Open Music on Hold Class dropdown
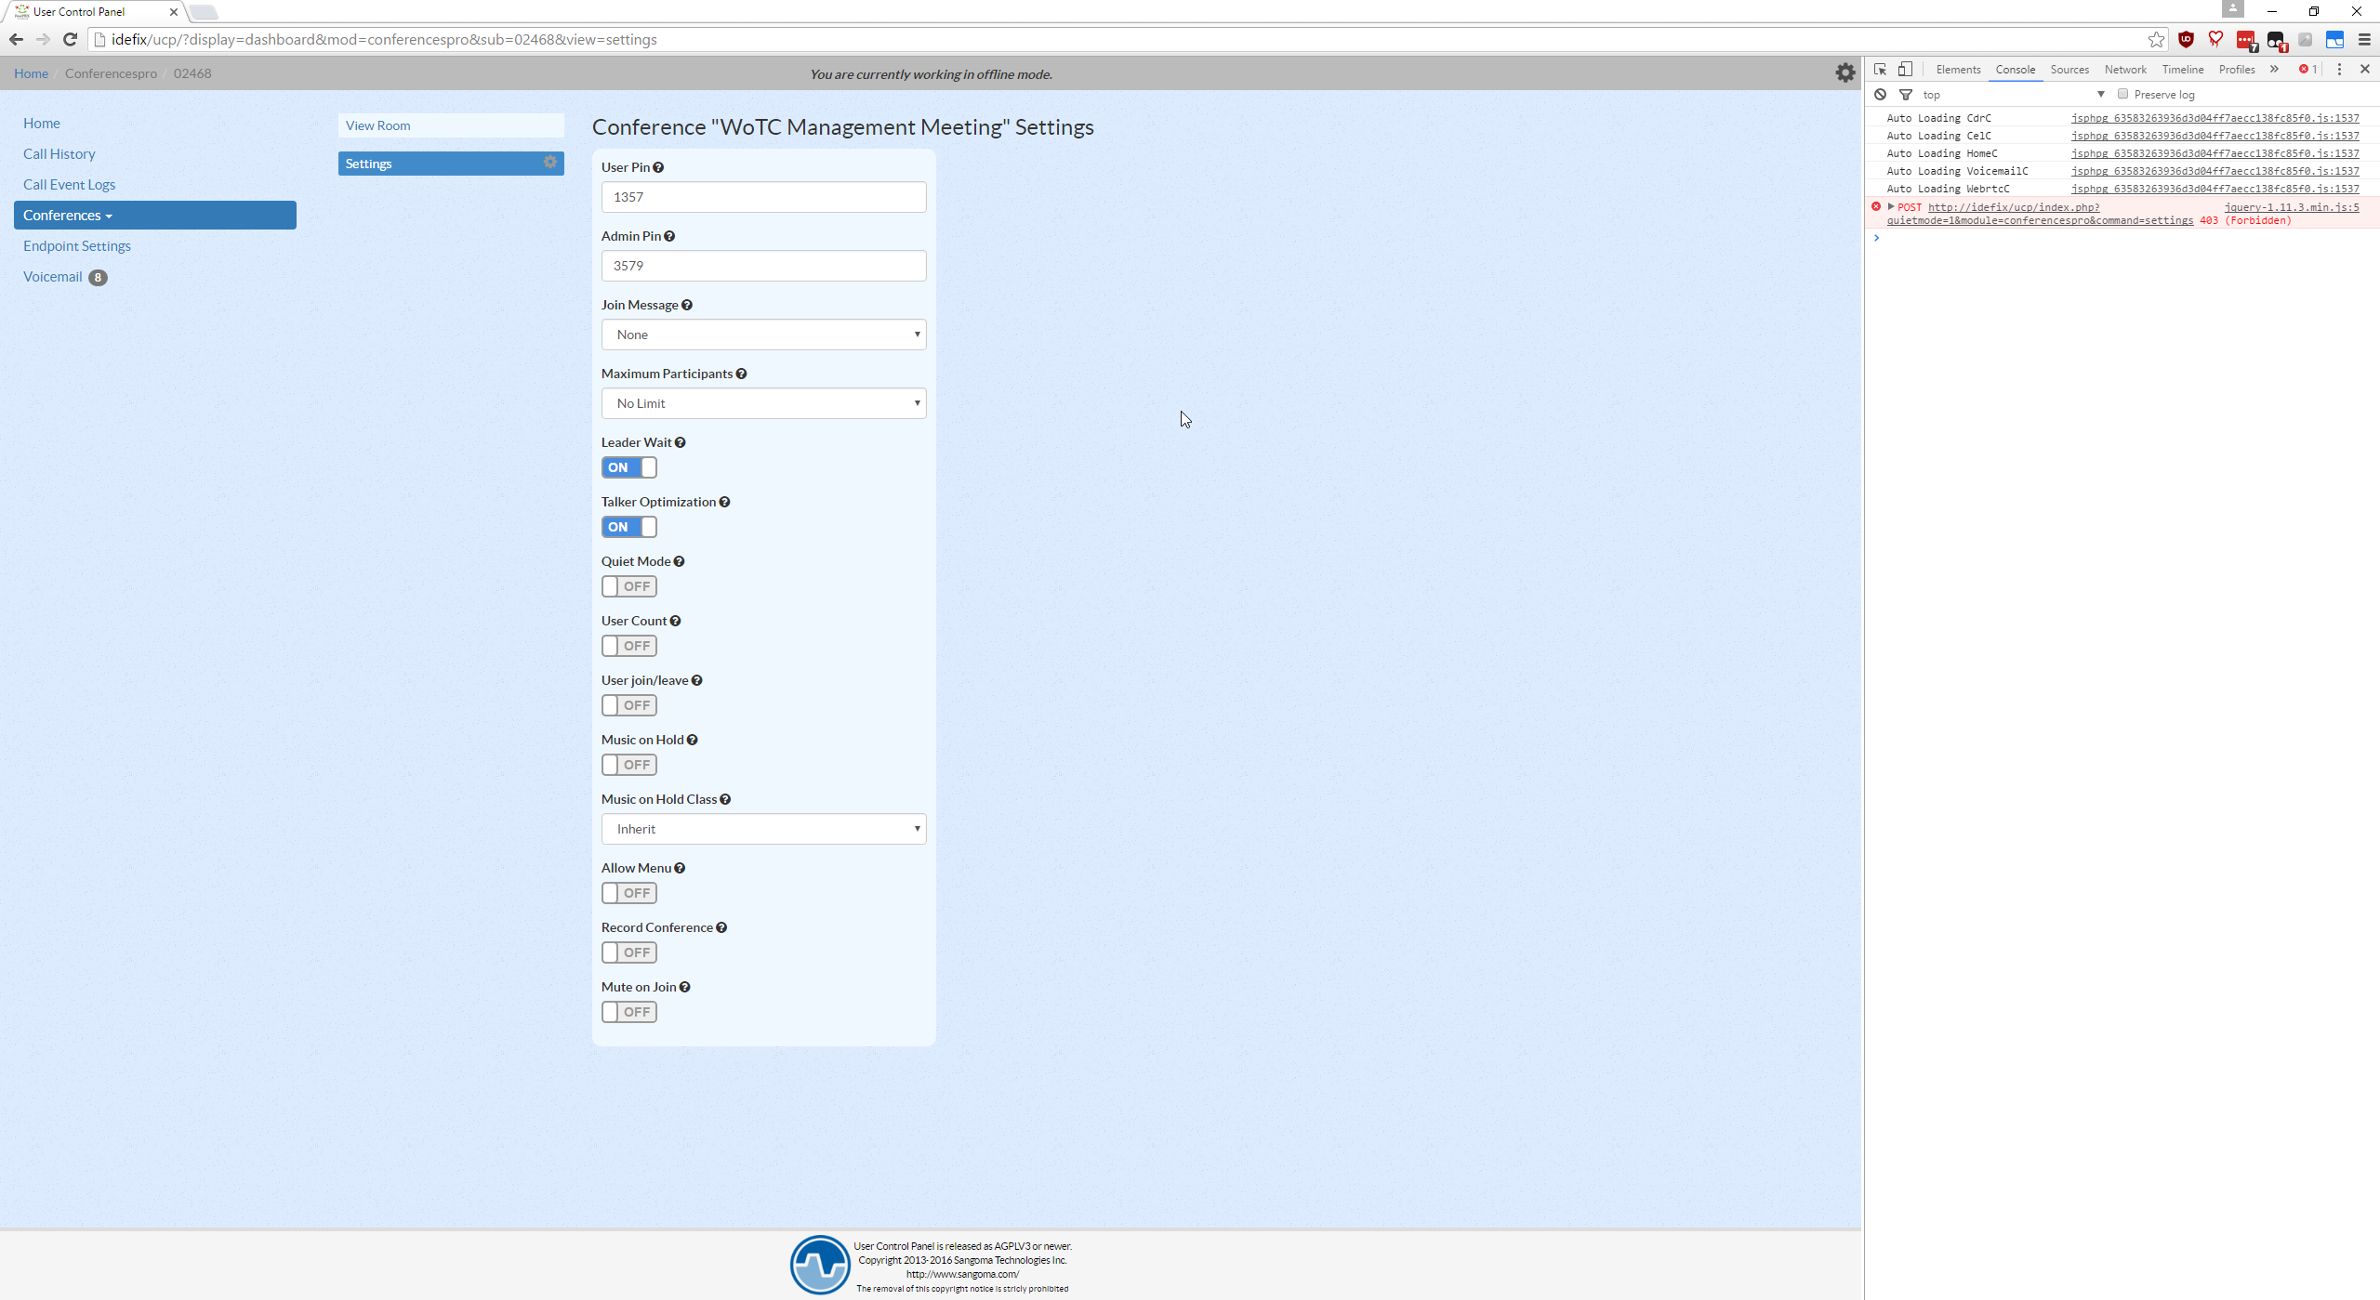Viewport: 2380px width, 1300px height. pos(764,829)
